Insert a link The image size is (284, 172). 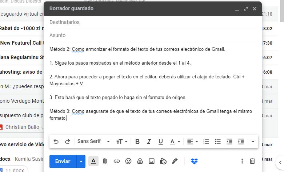(x=116, y=161)
